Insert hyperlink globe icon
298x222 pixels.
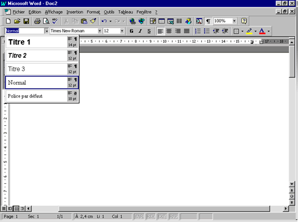click(133, 21)
